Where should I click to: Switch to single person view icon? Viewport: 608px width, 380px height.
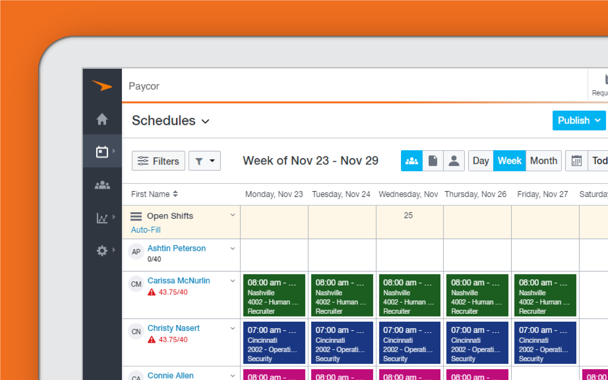[x=454, y=161]
